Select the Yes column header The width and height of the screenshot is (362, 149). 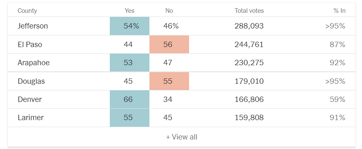tap(130, 11)
